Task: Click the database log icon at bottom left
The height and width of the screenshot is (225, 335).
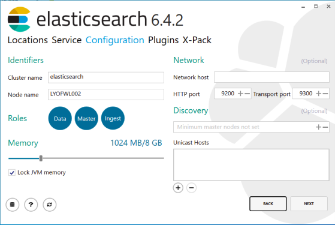Action: tap(13, 205)
